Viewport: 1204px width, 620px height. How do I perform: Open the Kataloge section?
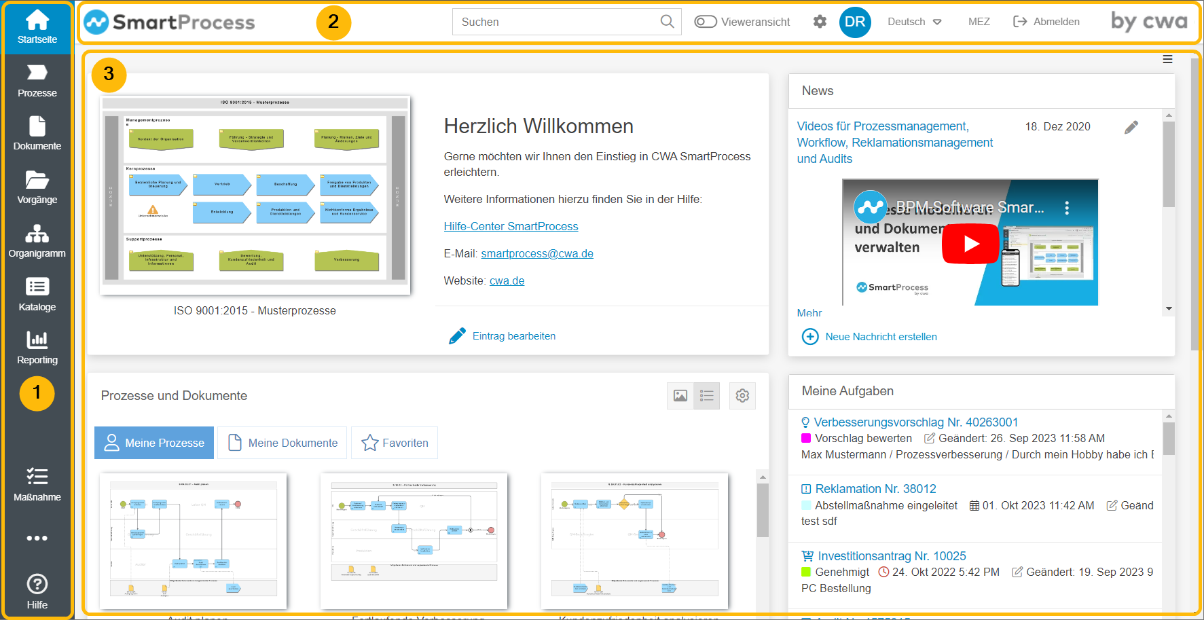(37, 295)
